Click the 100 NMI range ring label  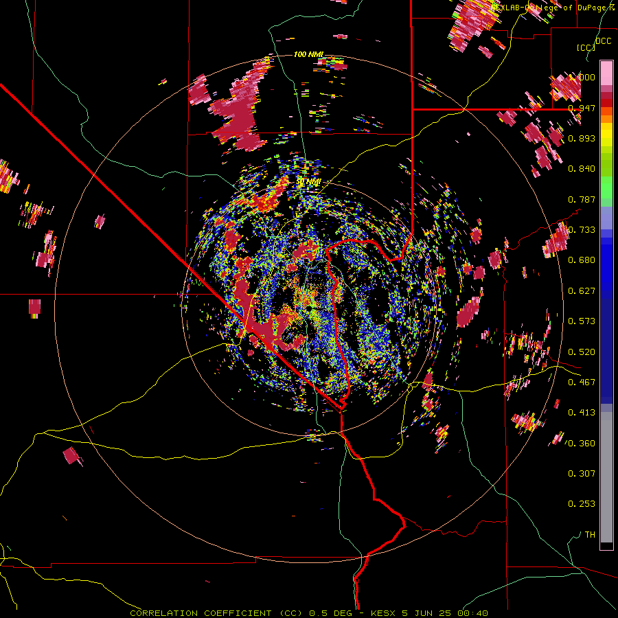coord(308,54)
